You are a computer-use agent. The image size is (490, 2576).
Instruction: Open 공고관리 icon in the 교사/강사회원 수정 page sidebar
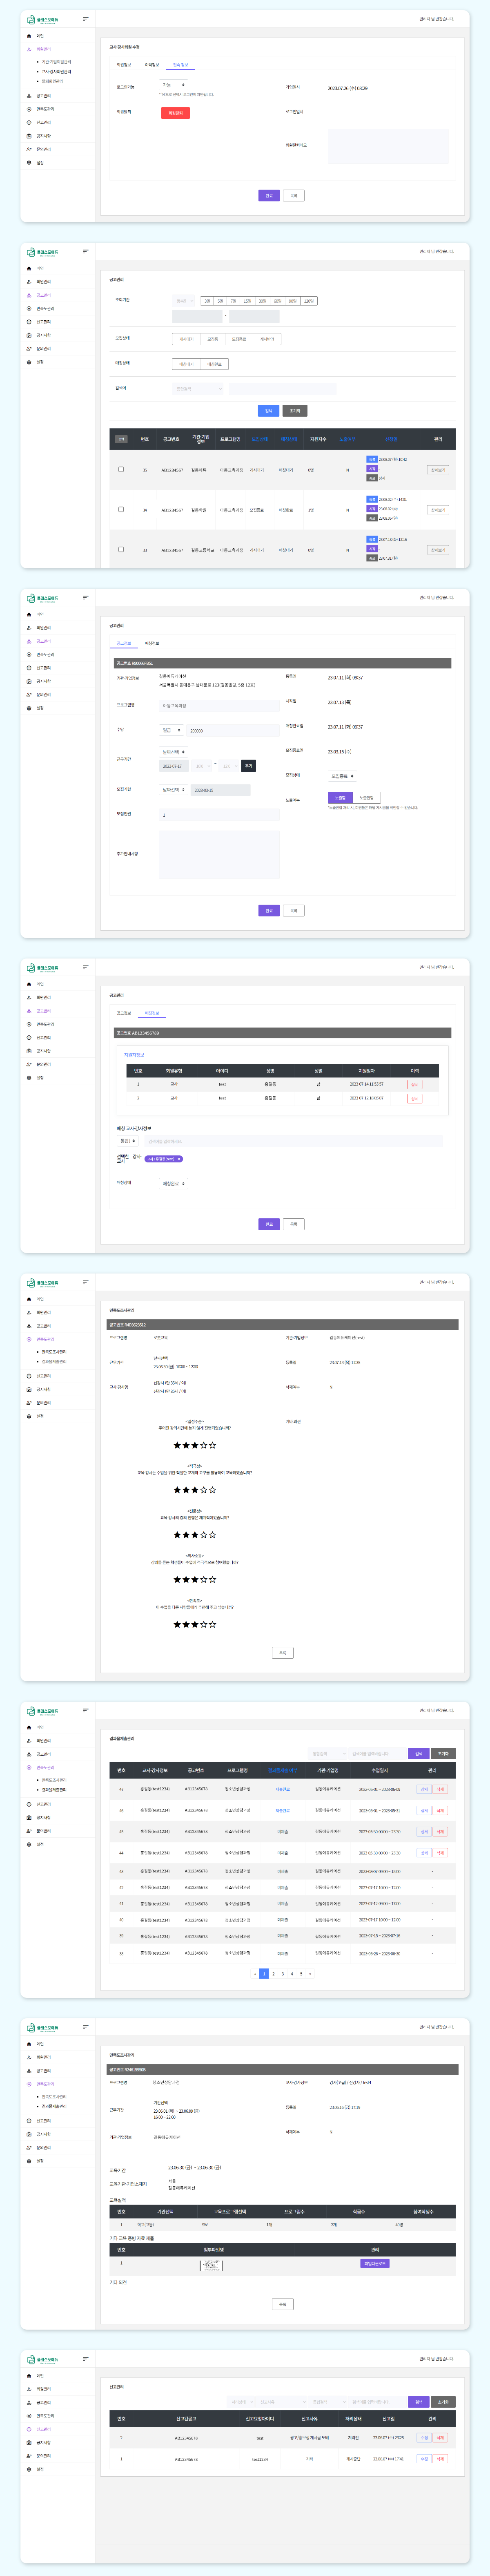(29, 96)
